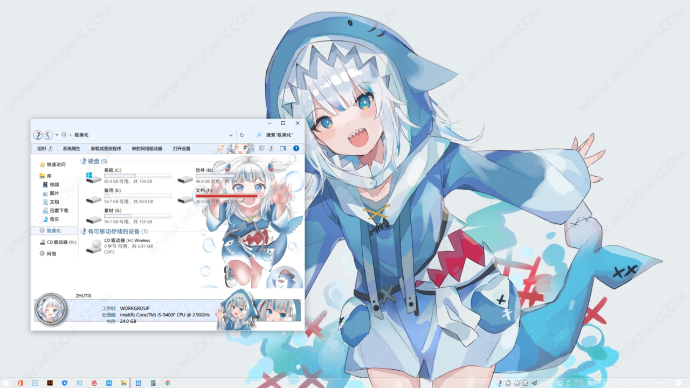Open the terminal icon on the taskbar
The width and height of the screenshot is (690, 388).
(x=79, y=383)
